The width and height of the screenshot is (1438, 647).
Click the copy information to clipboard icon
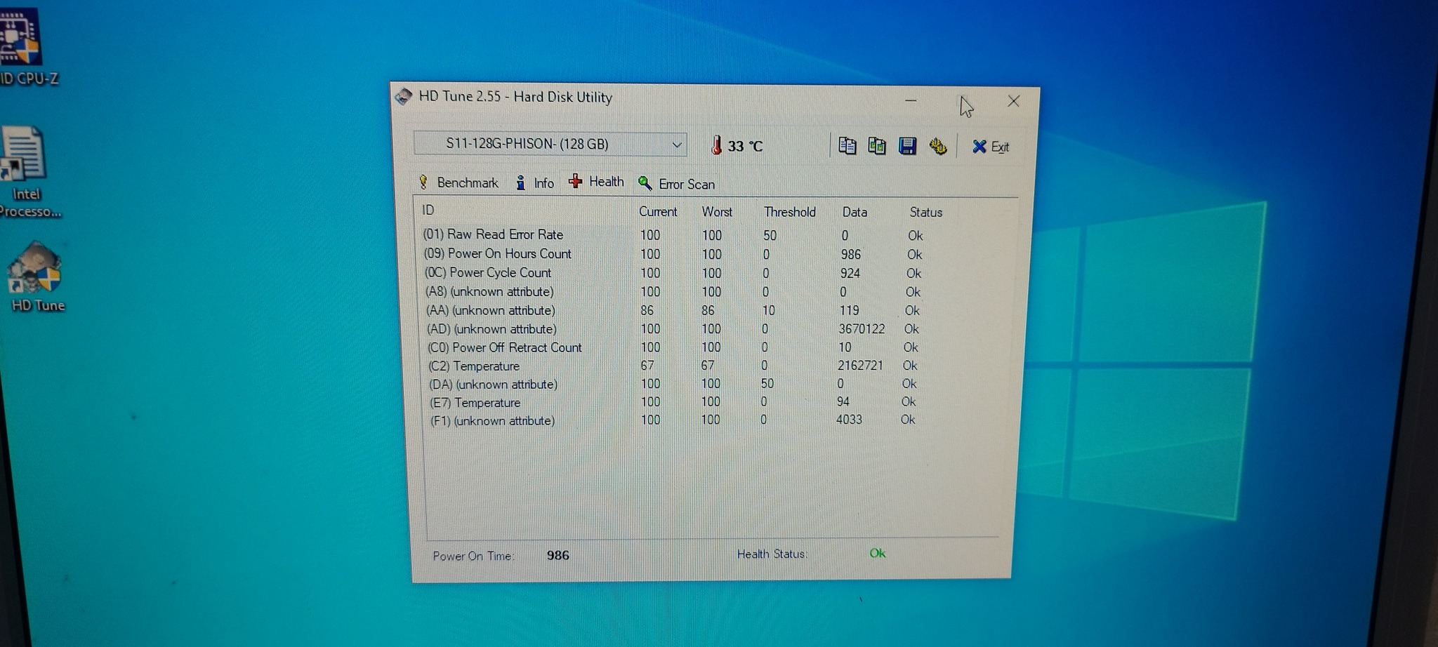coord(847,146)
